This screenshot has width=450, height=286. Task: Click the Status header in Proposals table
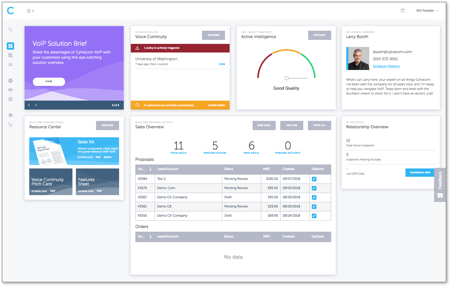[229, 169]
